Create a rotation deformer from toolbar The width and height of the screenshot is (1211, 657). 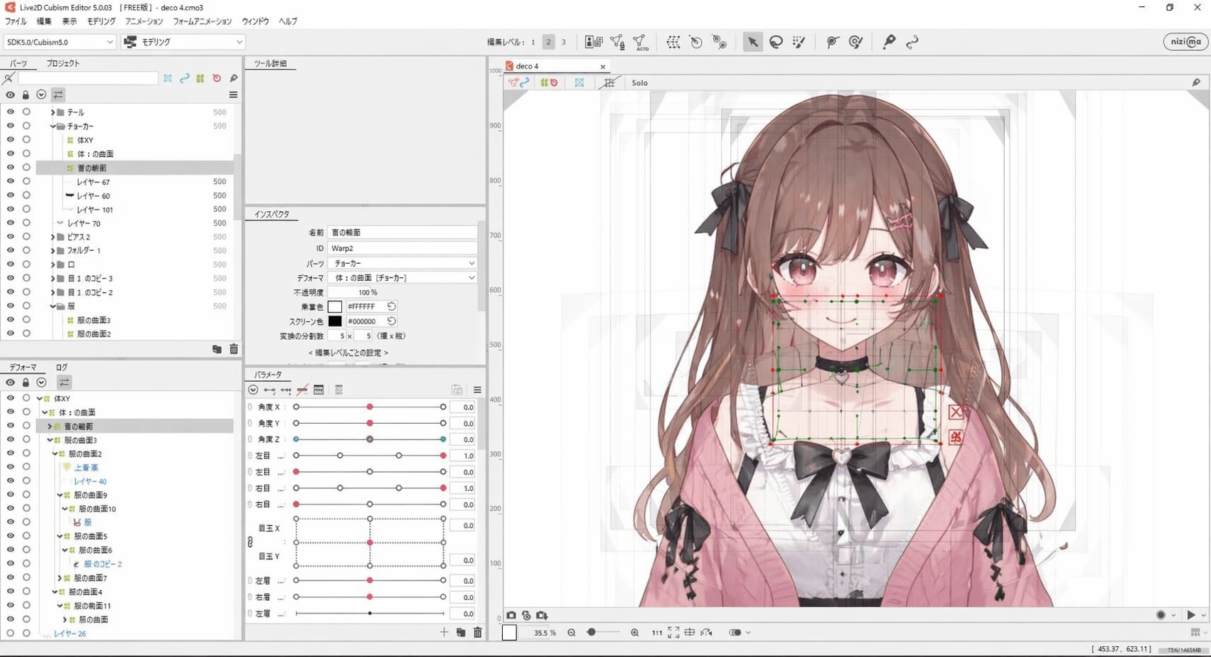tap(696, 42)
